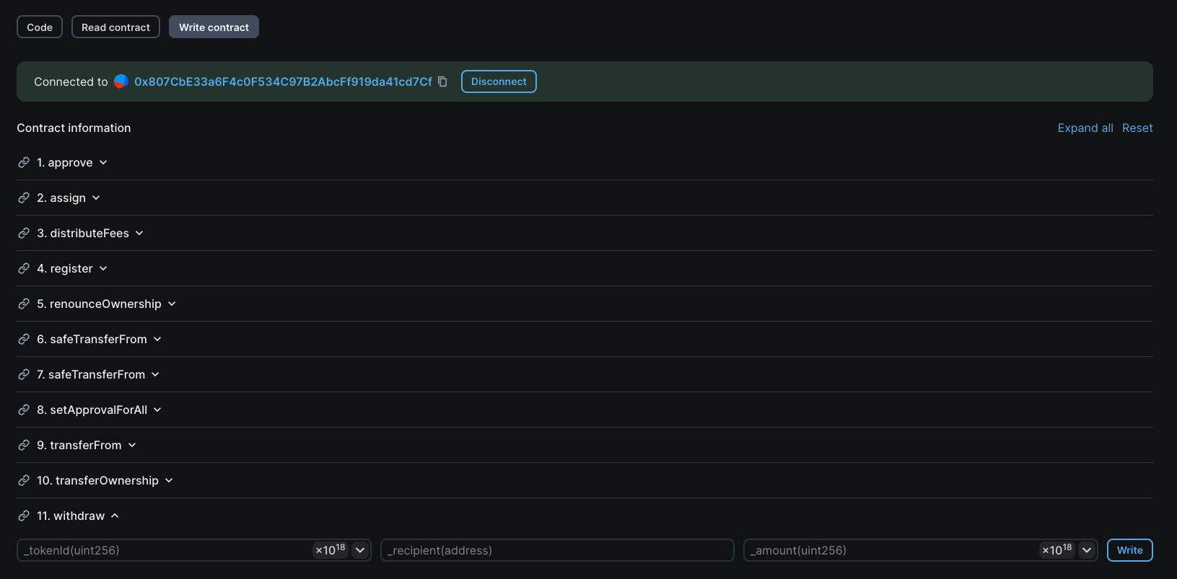
Task: Open the _tokenId unit multiplier dropdown
Action: tap(360, 550)
